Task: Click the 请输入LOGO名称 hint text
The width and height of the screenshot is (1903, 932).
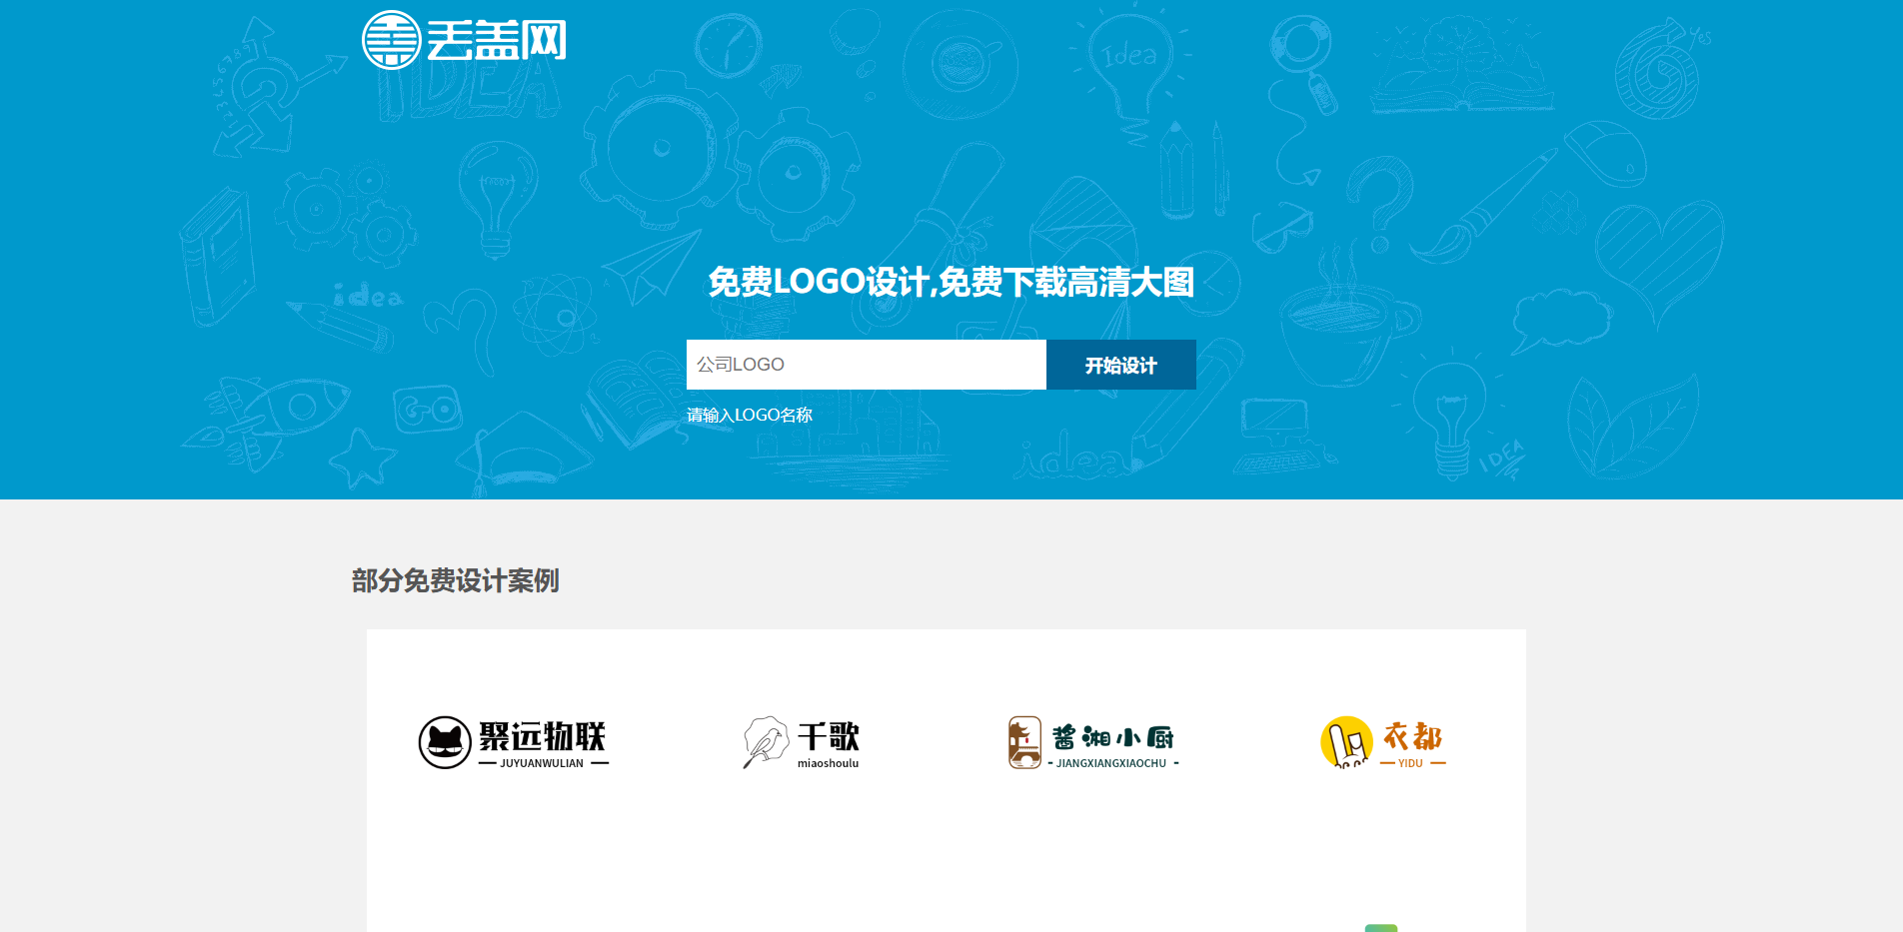Action: click(x=749, y=415)
